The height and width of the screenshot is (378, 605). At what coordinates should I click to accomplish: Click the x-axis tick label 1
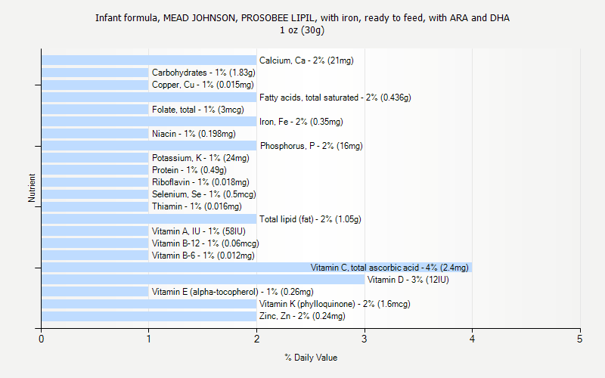pos(148,339)
